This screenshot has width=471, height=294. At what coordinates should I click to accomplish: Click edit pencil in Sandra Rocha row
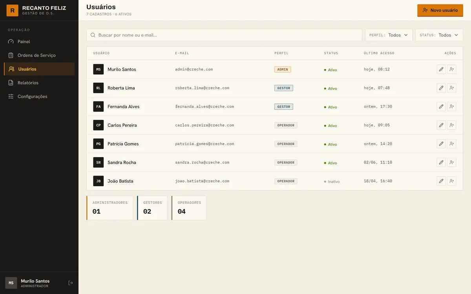tap(441, 162)
